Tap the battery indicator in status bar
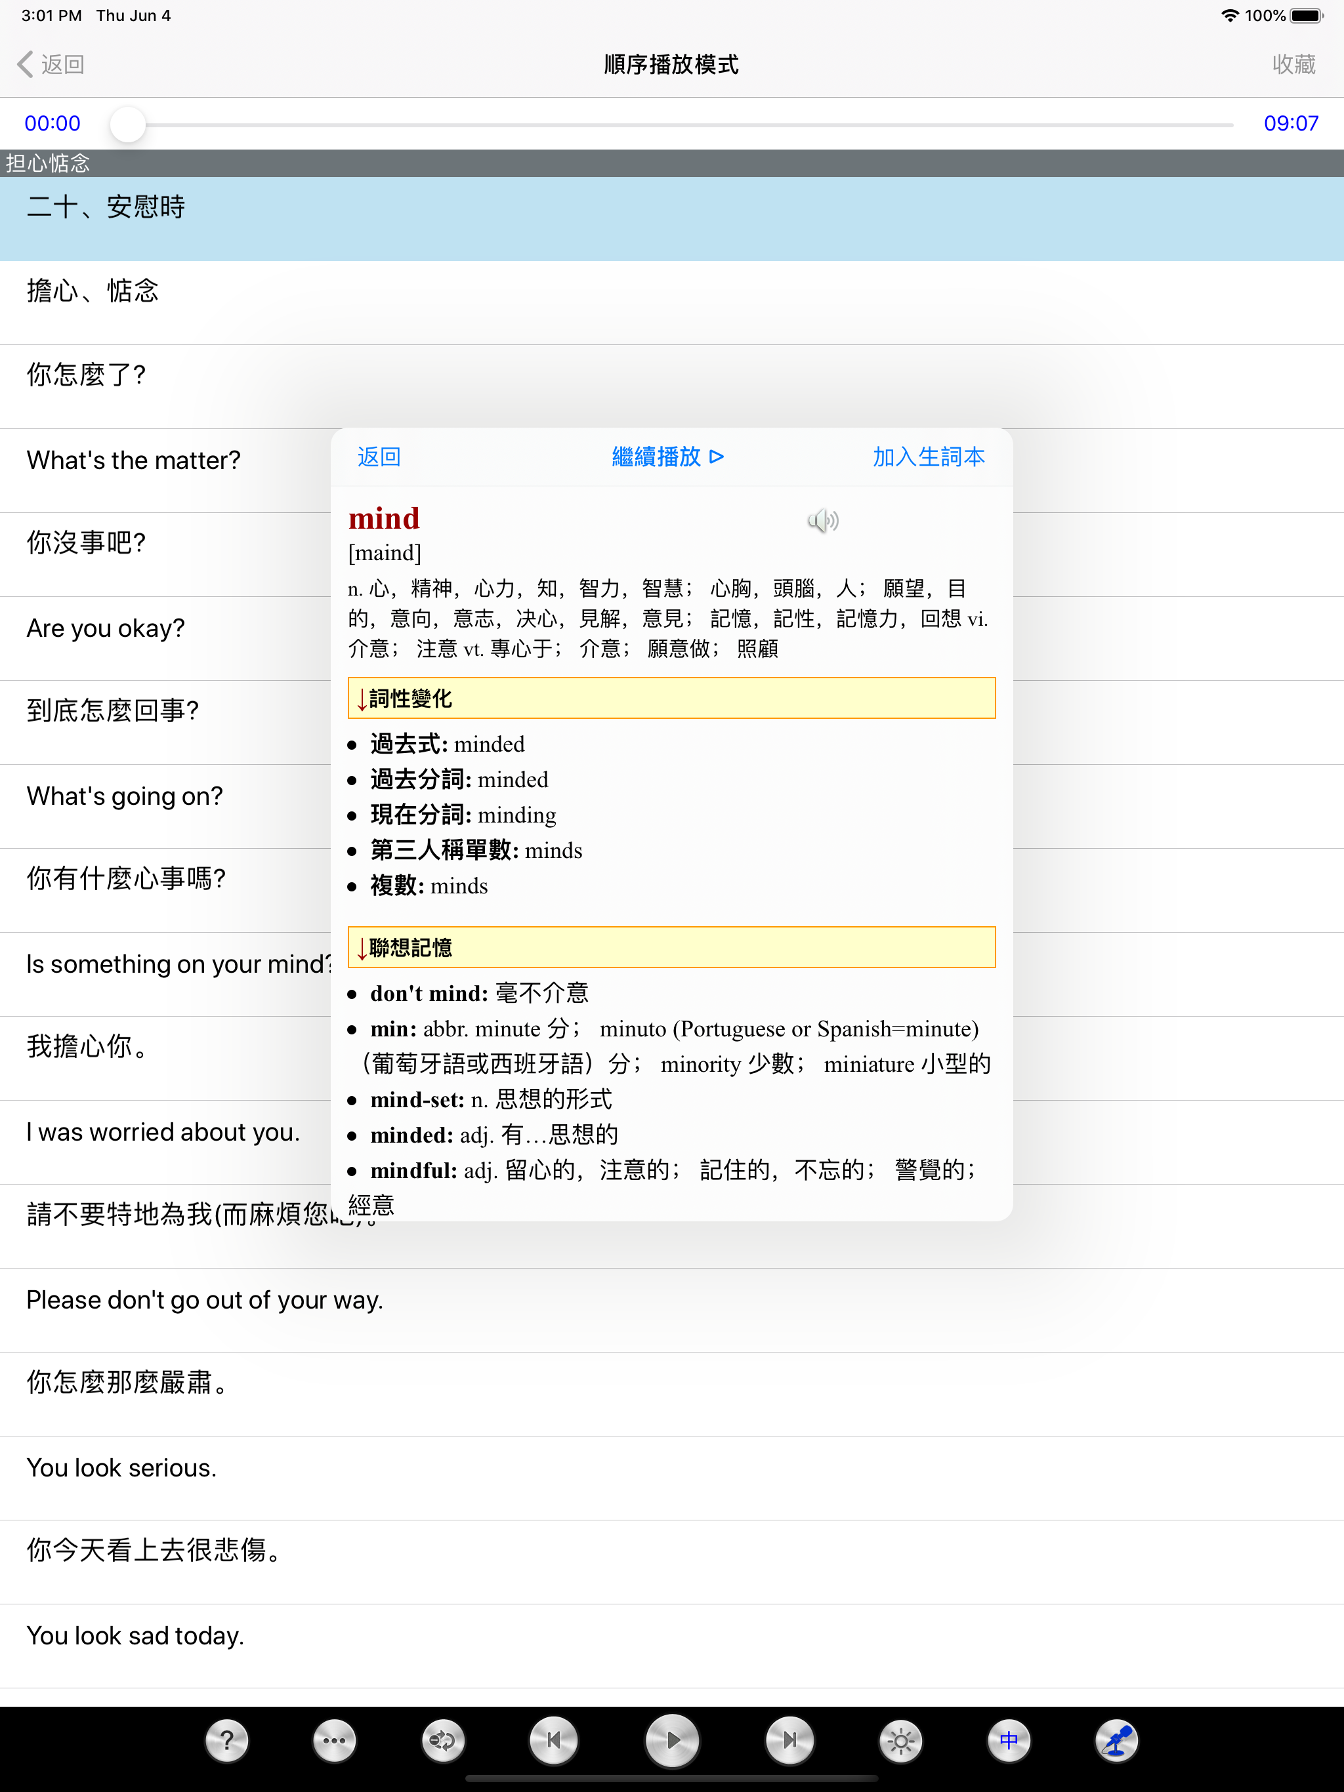 [1306, 15]
